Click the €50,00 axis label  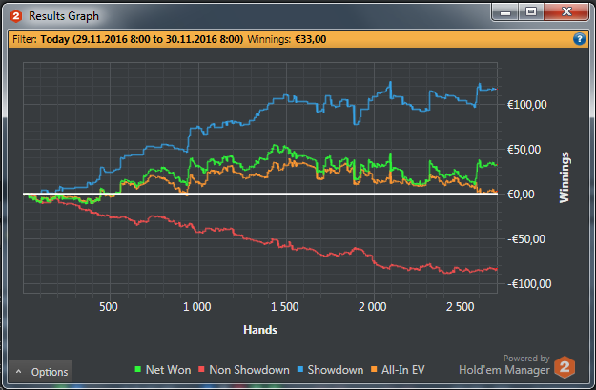(x=524, y=150)
